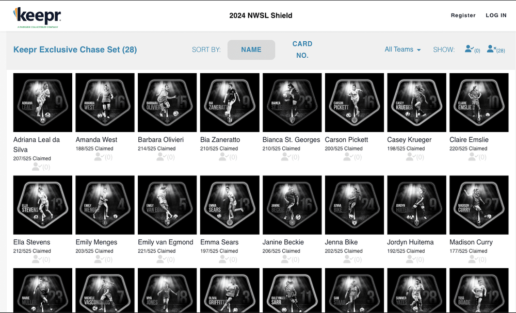Open Jordyn Huitema card name link
The height and width of the screenshot is (313, 516).
click(x=410, y=242)
